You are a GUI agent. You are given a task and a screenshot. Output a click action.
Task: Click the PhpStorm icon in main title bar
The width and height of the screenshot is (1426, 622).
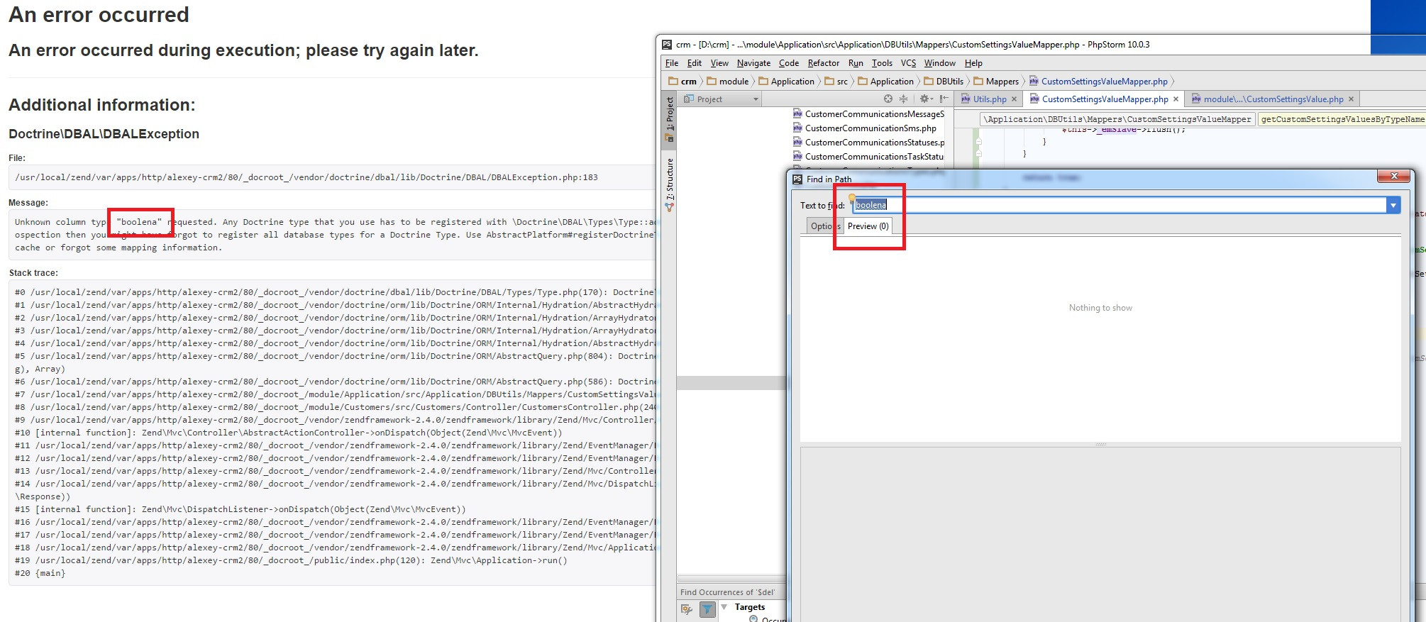(667, 45)
